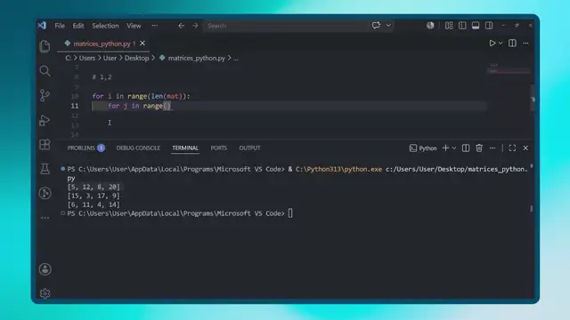Open Customize Layout button

coord(449,26)
